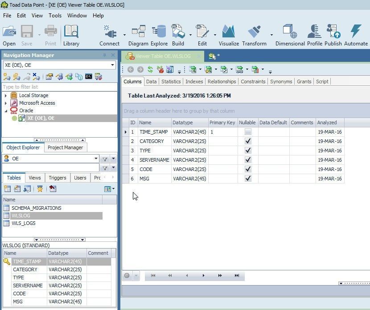This screenshot has width=370, height=310.
Task: Click the create table icon in Object Explorer
Action: [x=7, y=189]
